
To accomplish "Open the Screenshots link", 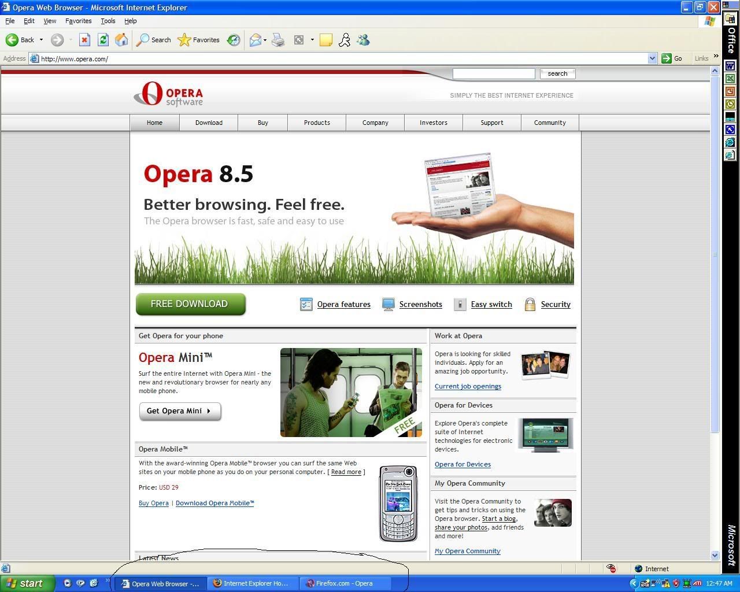I will click(x=421, y=305).
